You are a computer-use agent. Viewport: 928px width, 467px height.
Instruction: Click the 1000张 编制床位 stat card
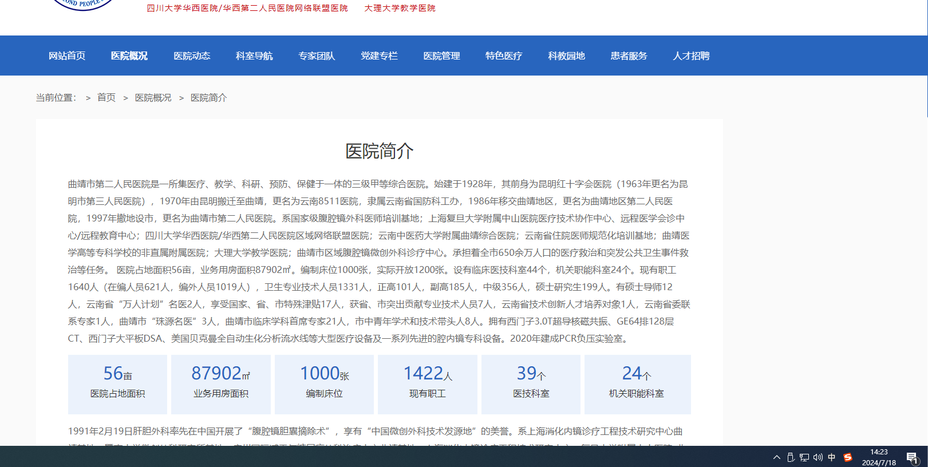pyautogui.click(x=324, y=384)
